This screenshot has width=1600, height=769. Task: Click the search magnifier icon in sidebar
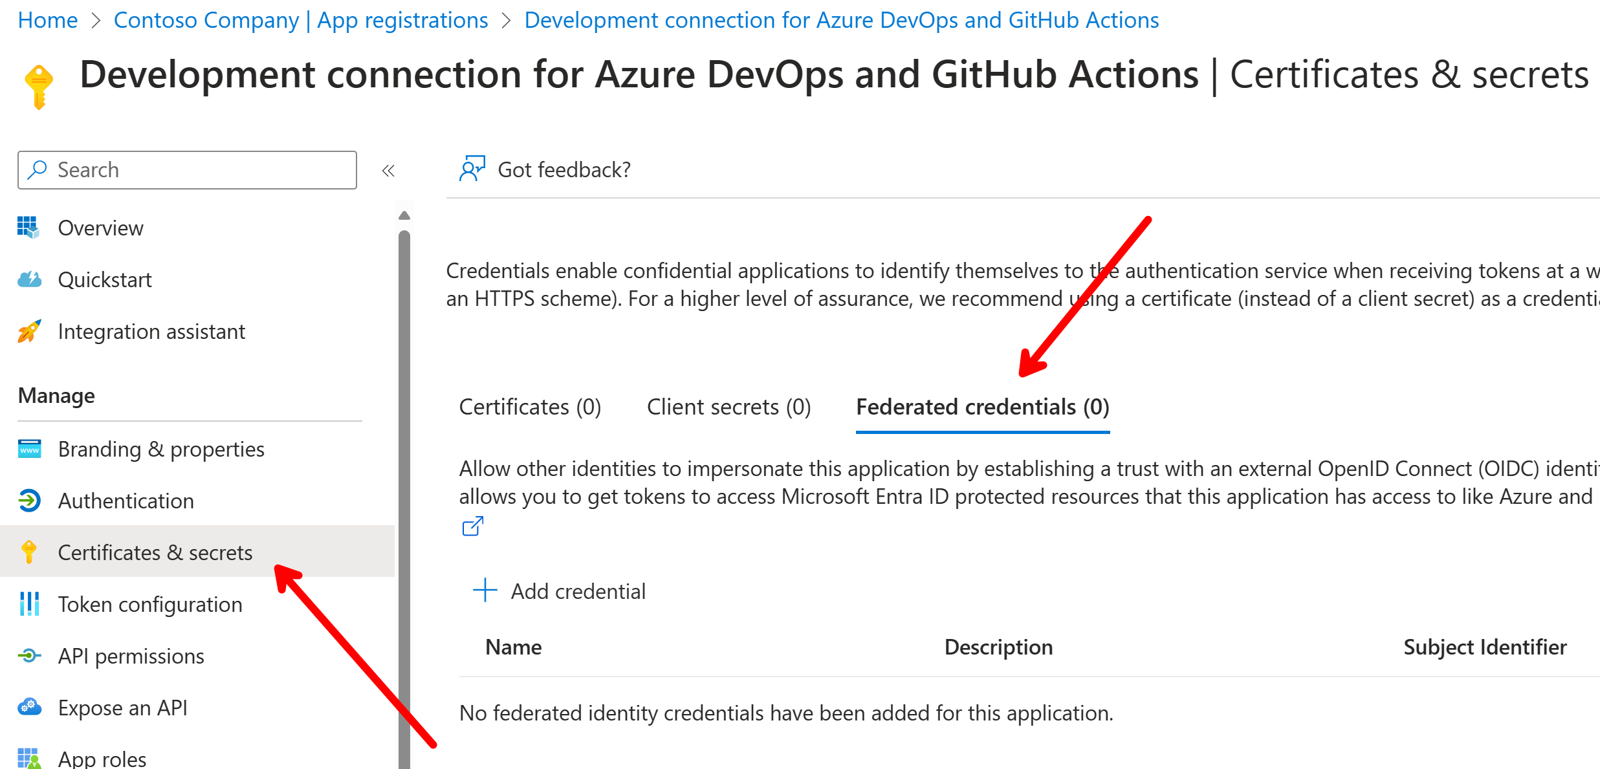coord(38,170)
